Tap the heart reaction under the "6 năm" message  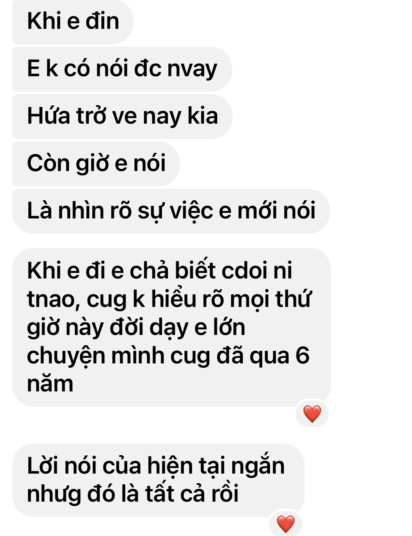[312, 414]
